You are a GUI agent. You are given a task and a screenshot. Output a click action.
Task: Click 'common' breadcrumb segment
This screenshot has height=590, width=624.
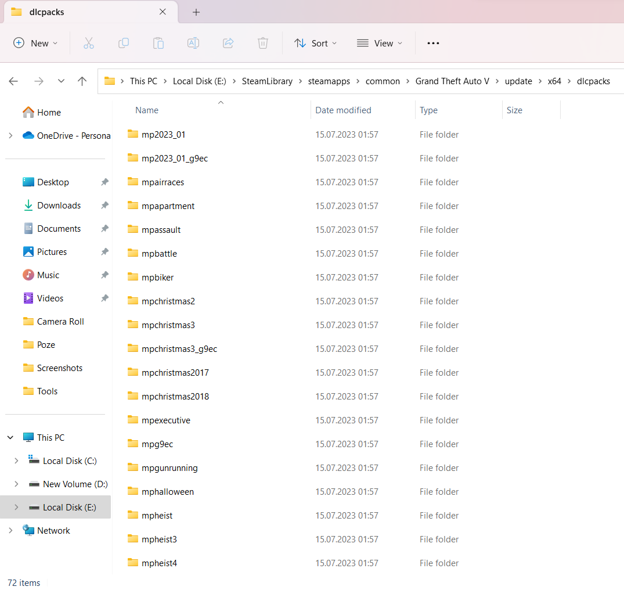click(383, 81)
